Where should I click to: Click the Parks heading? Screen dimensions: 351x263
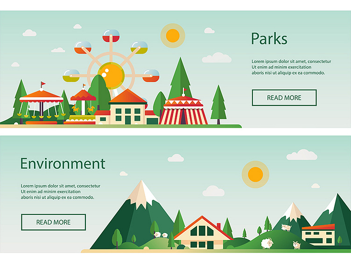point(269,39)
